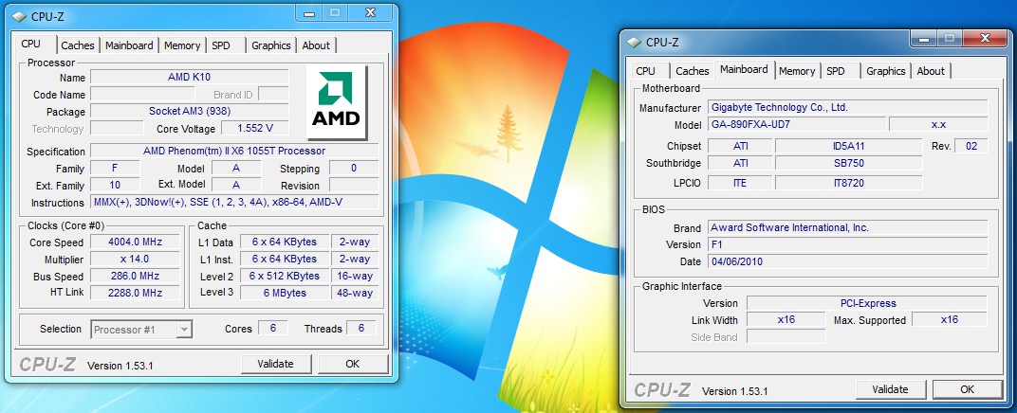Close the left CPU-Z window

click(370, 13)
